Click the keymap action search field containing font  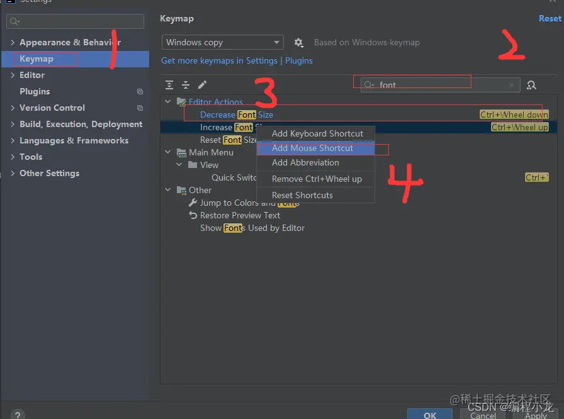pos(440,85)
